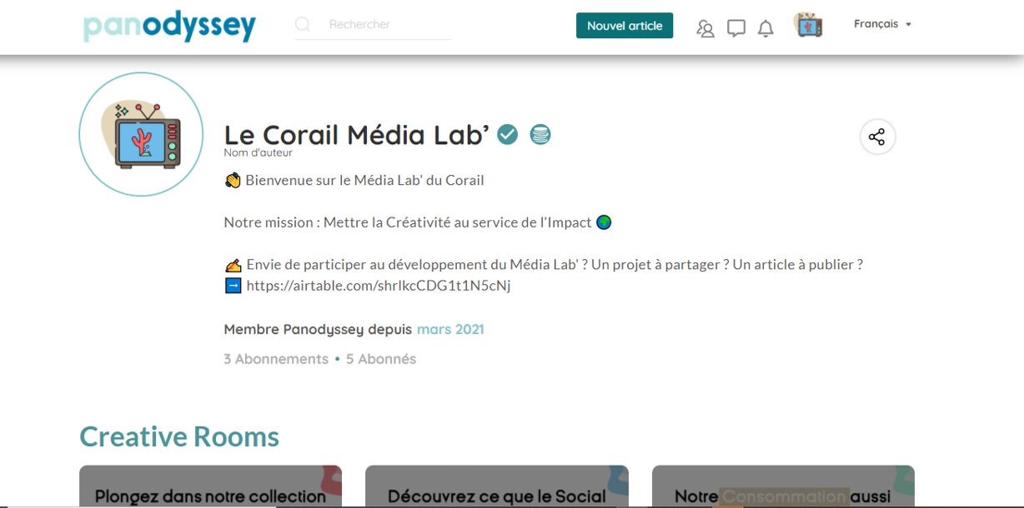View the 5 Abonnés list
The height and width of the screenshot is (508, 1024).
coord(381,359)
